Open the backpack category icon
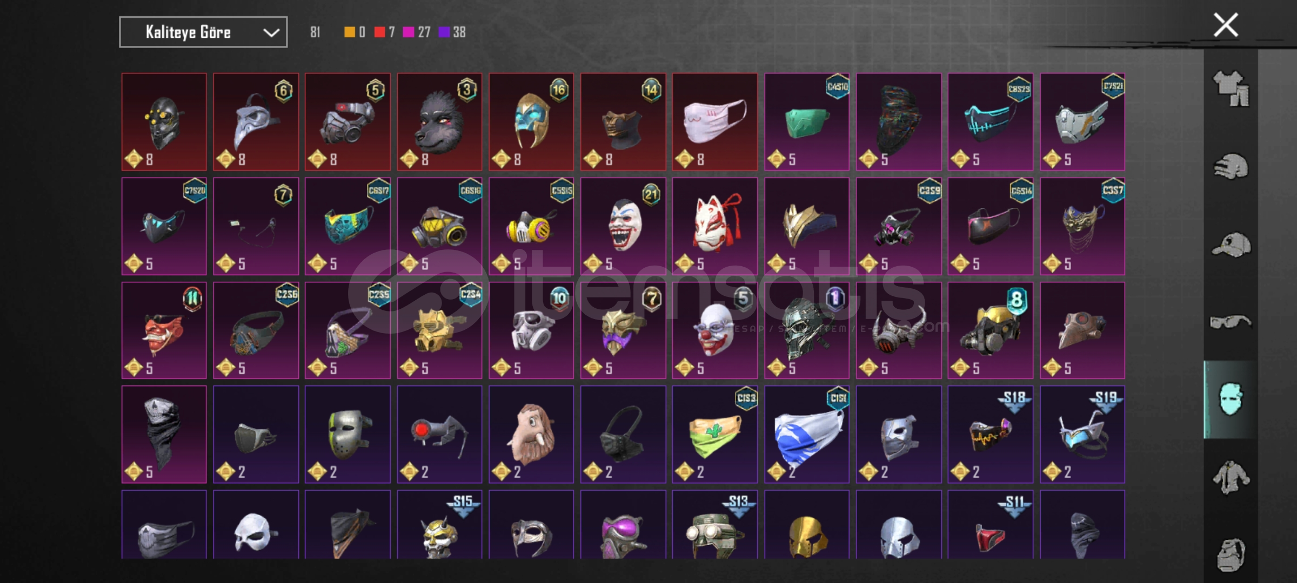 click(1231, 554)
